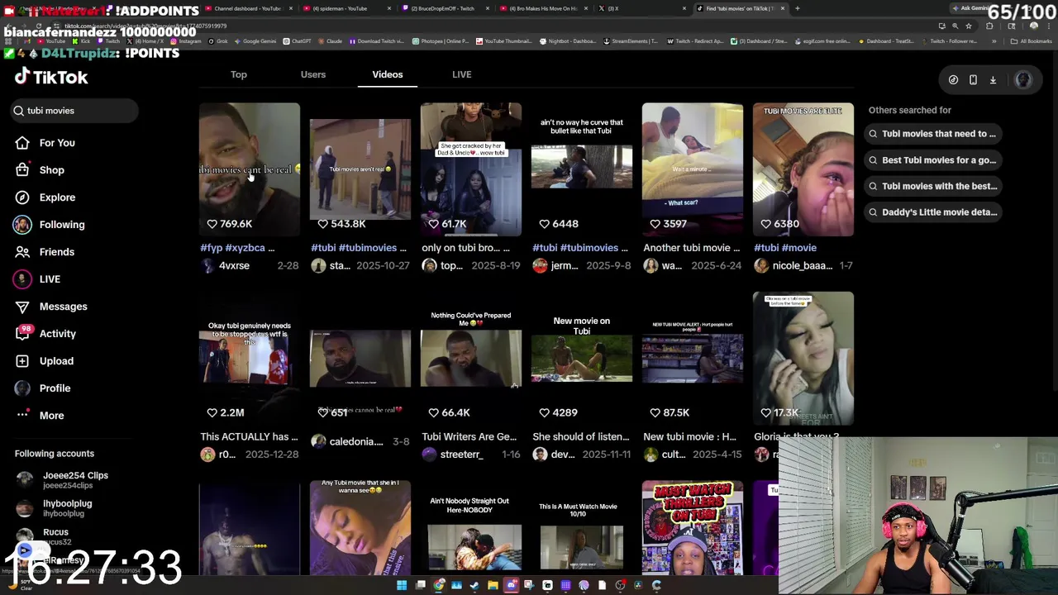Click username 4vxrse under first video

tap(234, 266)
